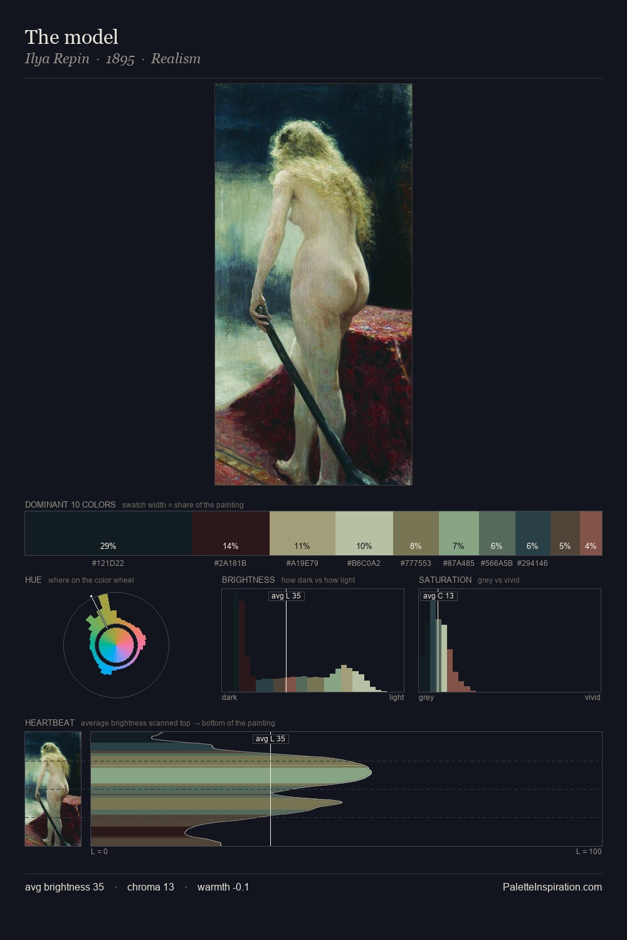Click the 29% swatch #121D22

(x=108, y=533)
